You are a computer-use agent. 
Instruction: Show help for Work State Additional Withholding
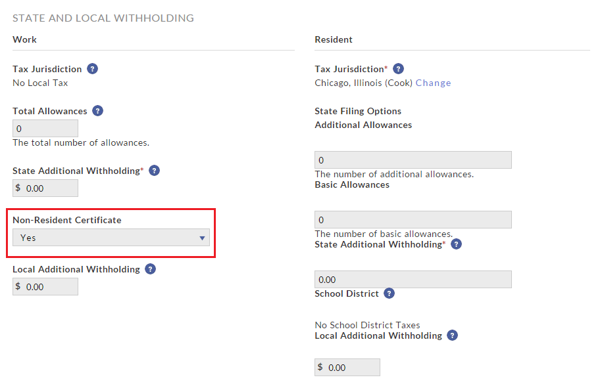(154, 171)
